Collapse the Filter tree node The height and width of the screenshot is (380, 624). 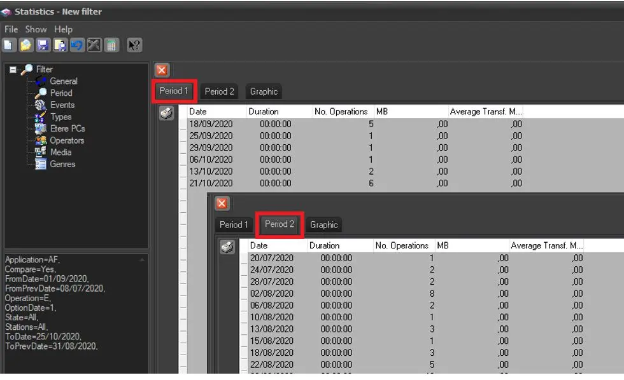[13, 70]
